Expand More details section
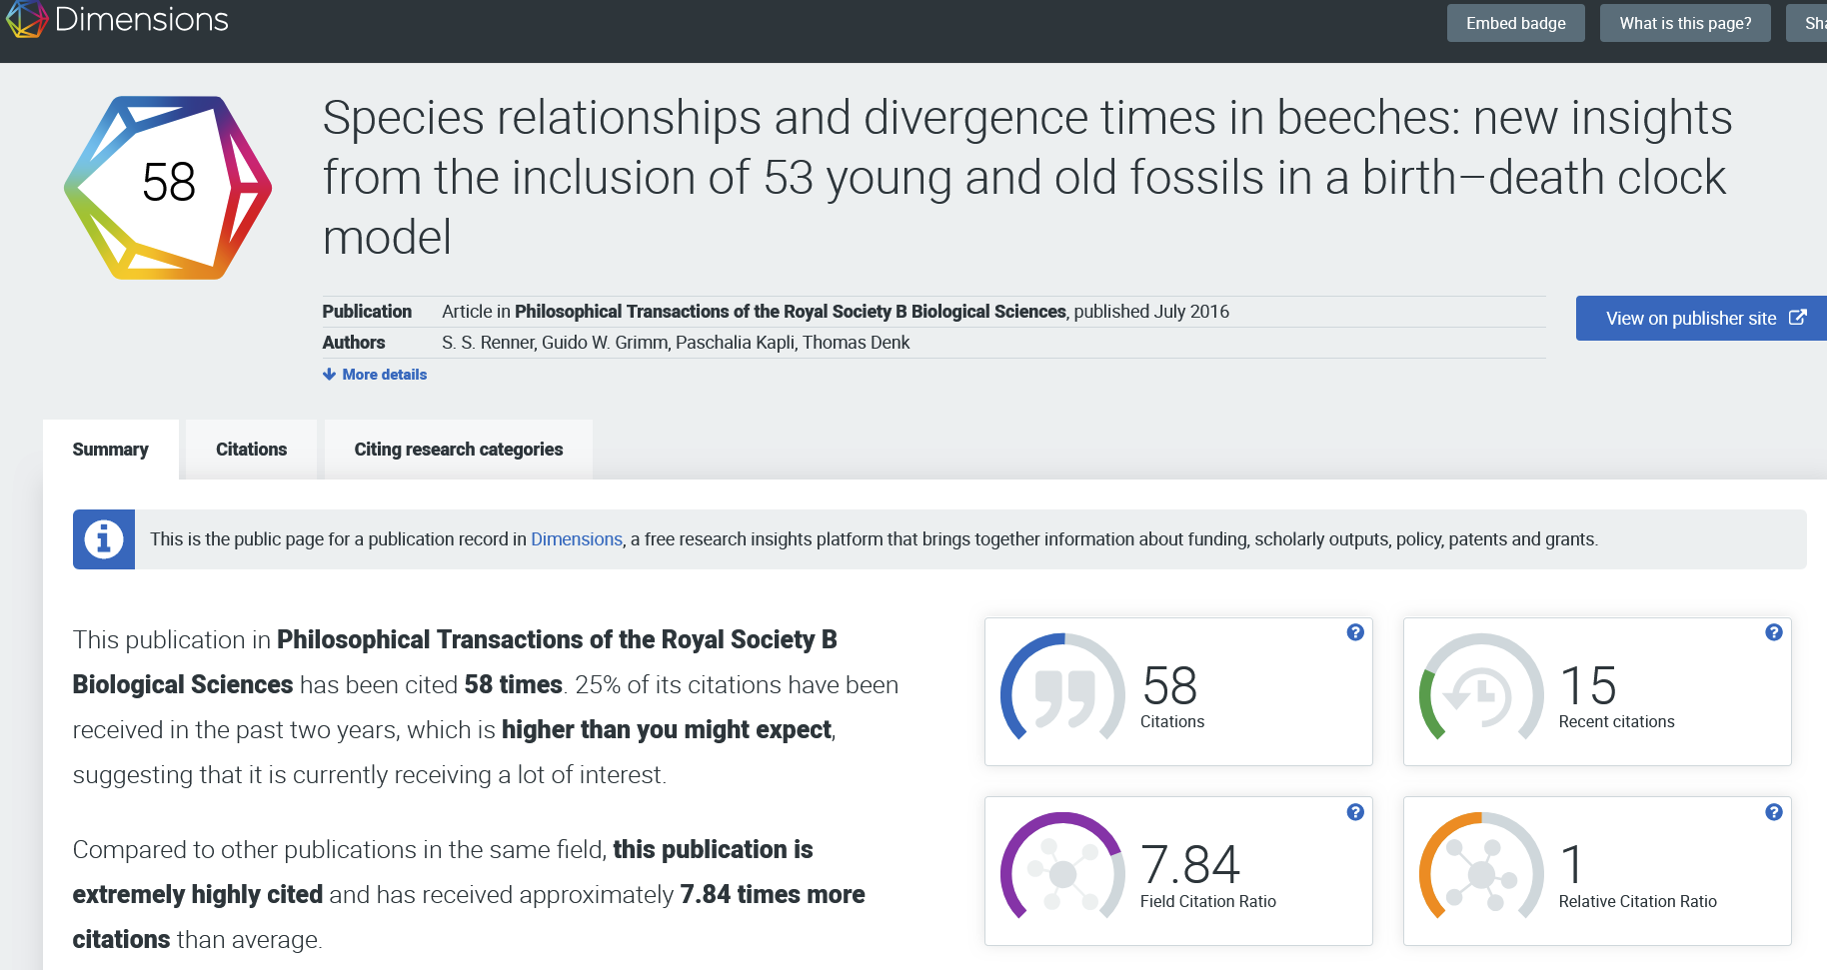This screenshot has width=1827, height=970. click(375, 375)
